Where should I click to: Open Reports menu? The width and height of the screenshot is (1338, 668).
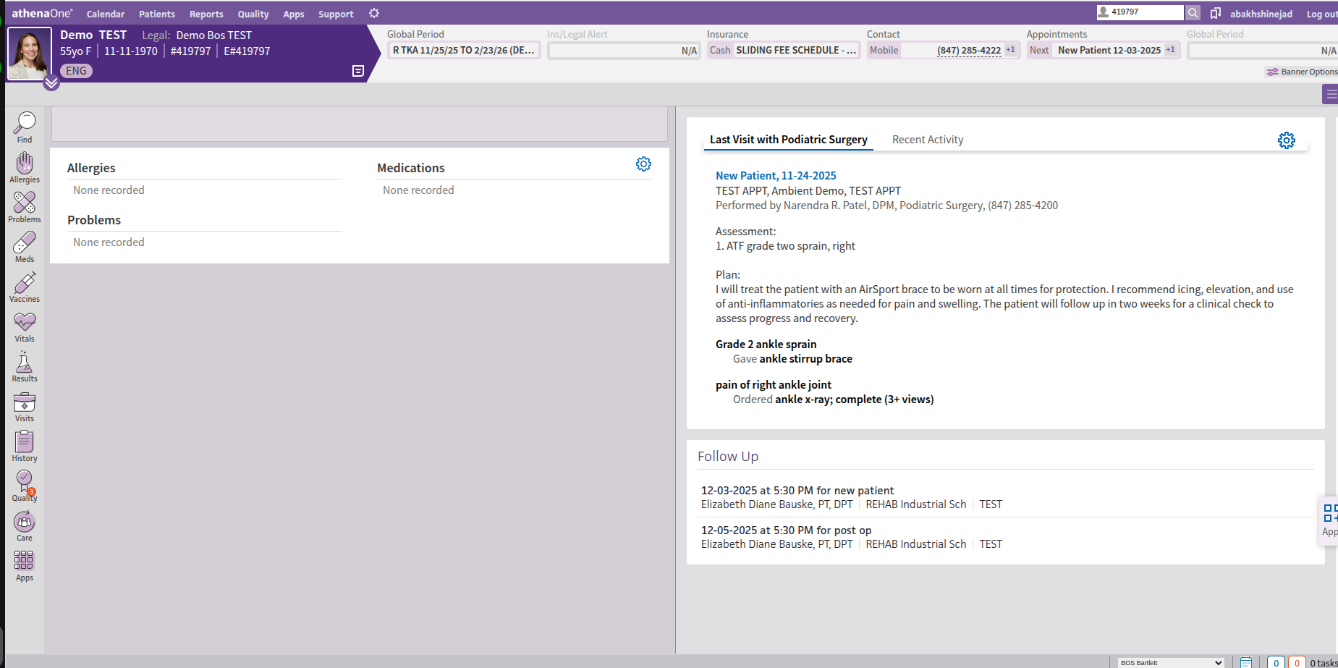click(x=206, y=14)
